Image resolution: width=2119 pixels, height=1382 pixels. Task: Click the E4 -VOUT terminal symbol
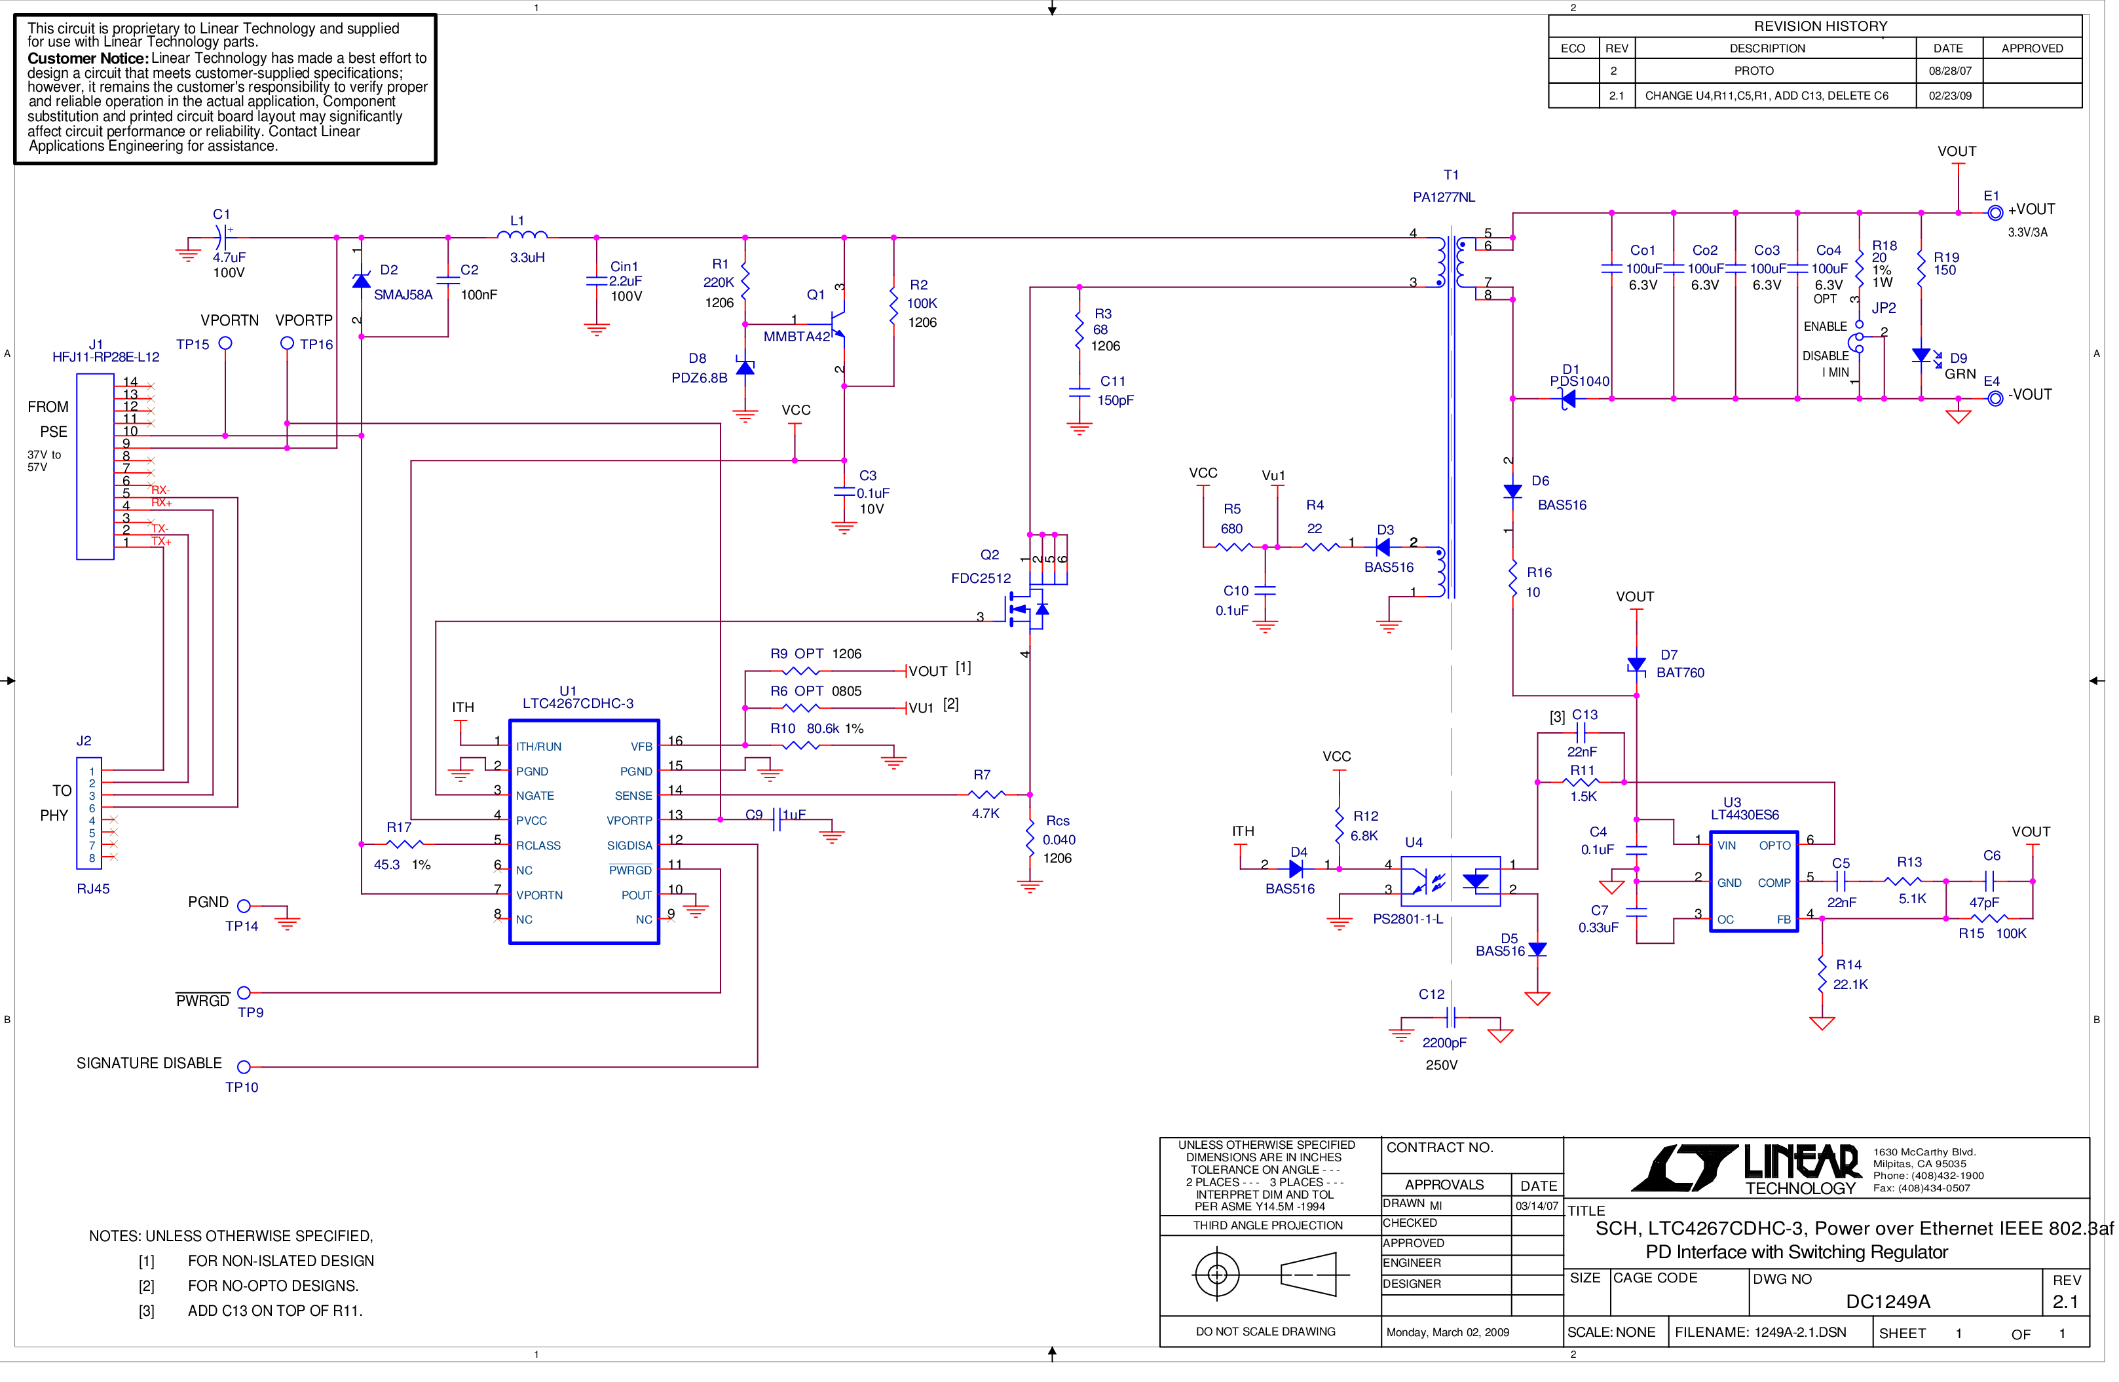tap(1995, 398)
